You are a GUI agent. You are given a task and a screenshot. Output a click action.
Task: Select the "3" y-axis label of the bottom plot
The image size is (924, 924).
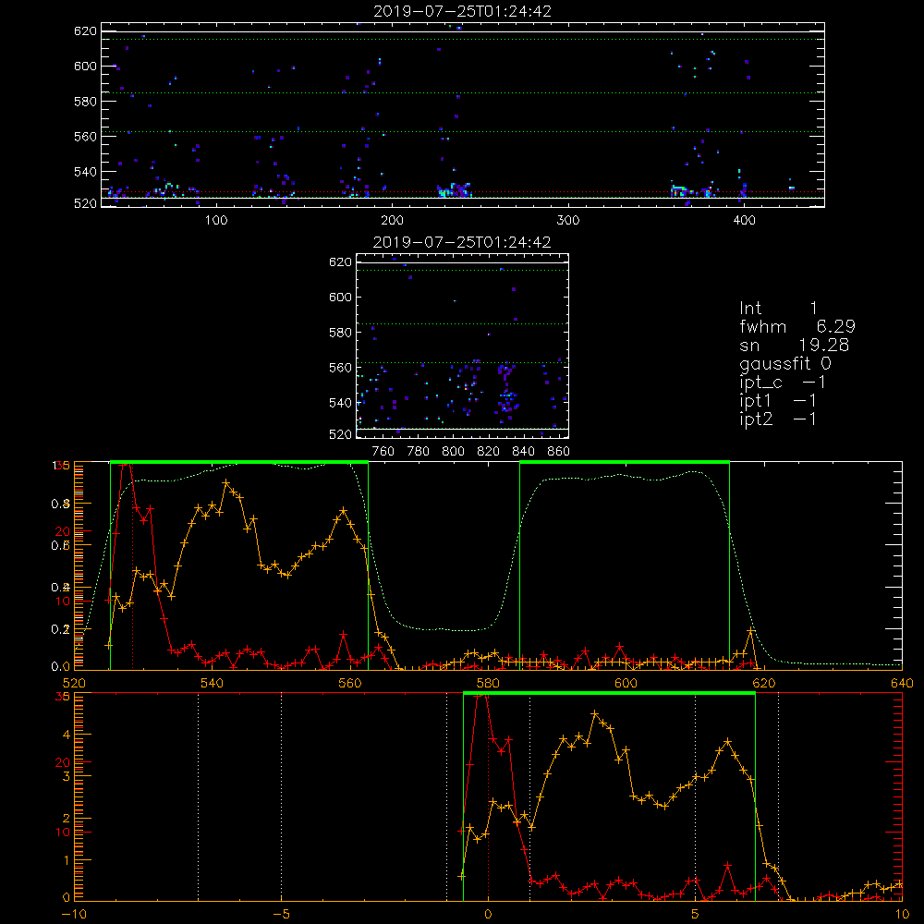click(66, 776)
